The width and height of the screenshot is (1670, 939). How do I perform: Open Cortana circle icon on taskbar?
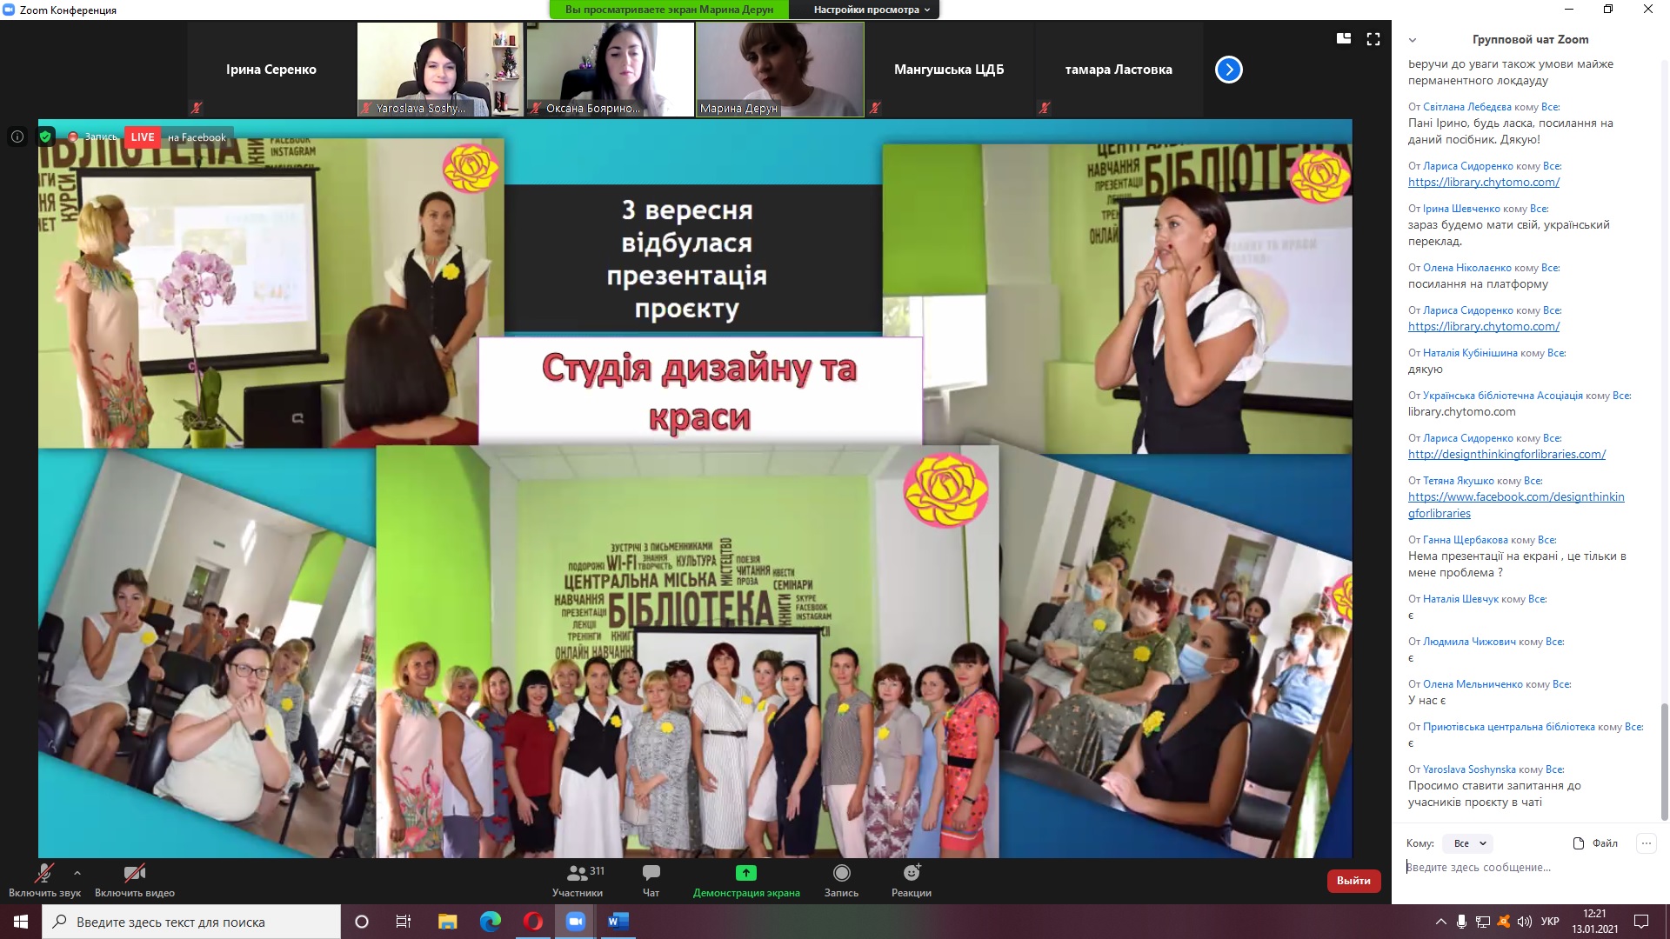(362, 922)
